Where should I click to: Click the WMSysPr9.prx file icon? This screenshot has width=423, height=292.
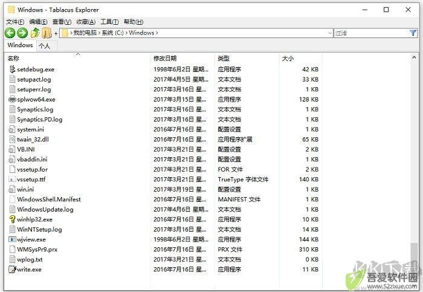coord(12,249)
